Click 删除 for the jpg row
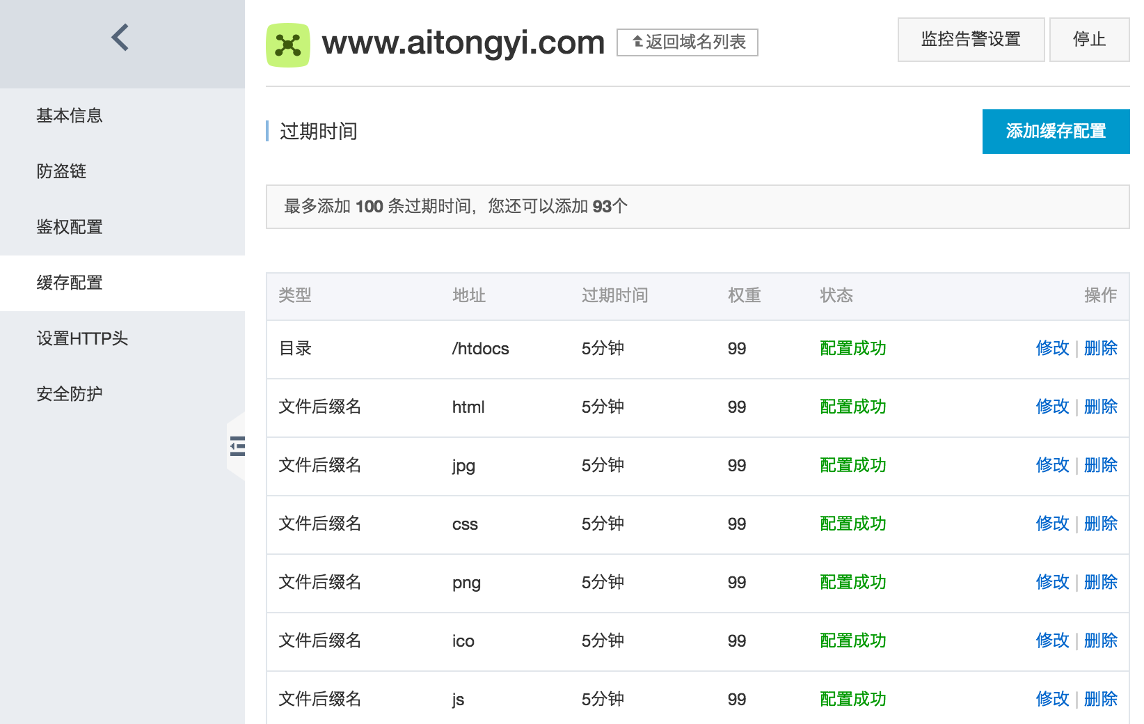 [x=1101, y=465]
